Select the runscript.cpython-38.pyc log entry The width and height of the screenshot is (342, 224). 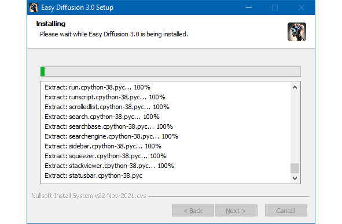[x=105, y=97]
